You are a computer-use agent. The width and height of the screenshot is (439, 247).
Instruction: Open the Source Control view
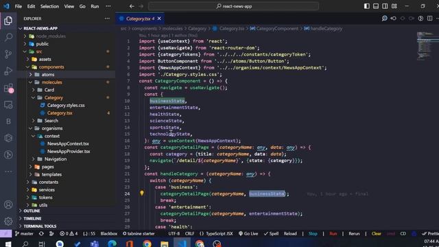[8, 54]
